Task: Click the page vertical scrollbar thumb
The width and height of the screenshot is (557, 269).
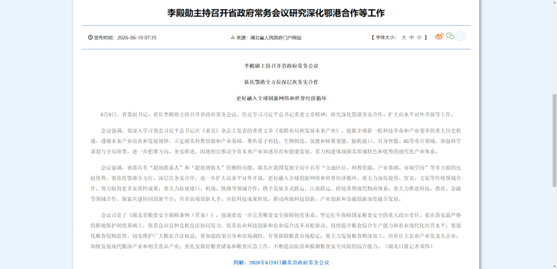Action: [x=554, y=140]
